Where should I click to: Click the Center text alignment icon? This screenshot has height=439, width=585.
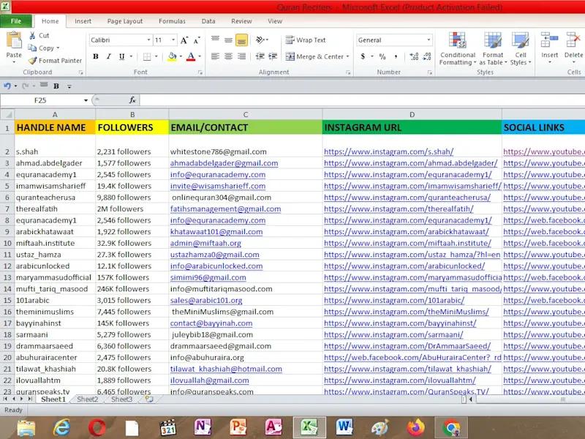pos(228,56)
